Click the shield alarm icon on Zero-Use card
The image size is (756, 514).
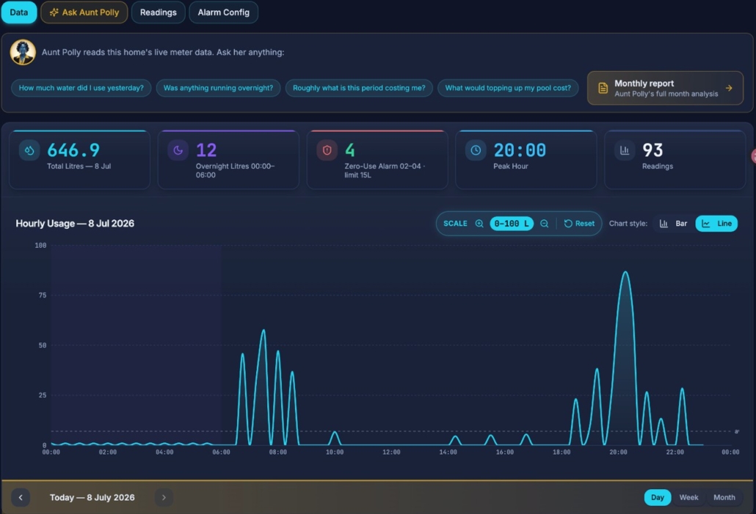tap(327, 150)
